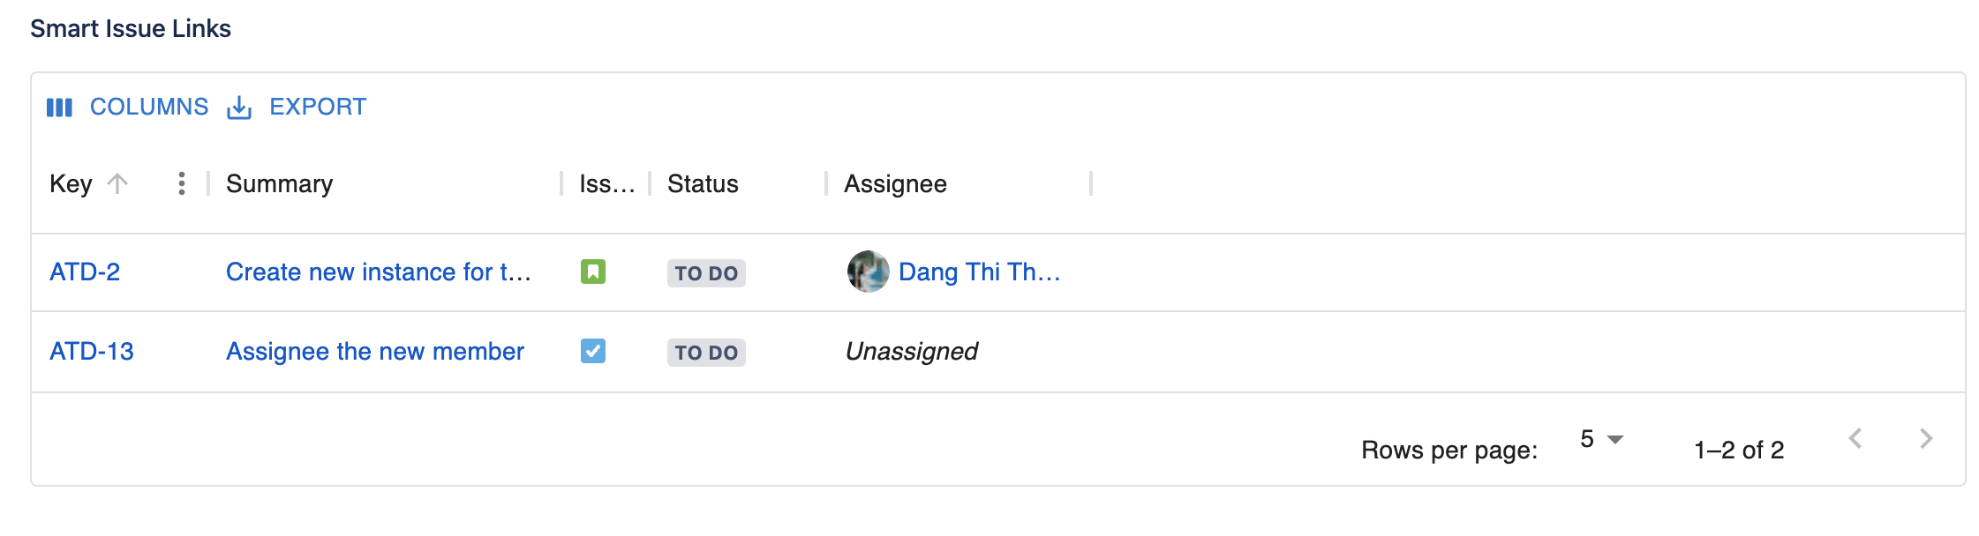Go to the next page arrow
The image size is (1979, 536).
[1926, 439]
